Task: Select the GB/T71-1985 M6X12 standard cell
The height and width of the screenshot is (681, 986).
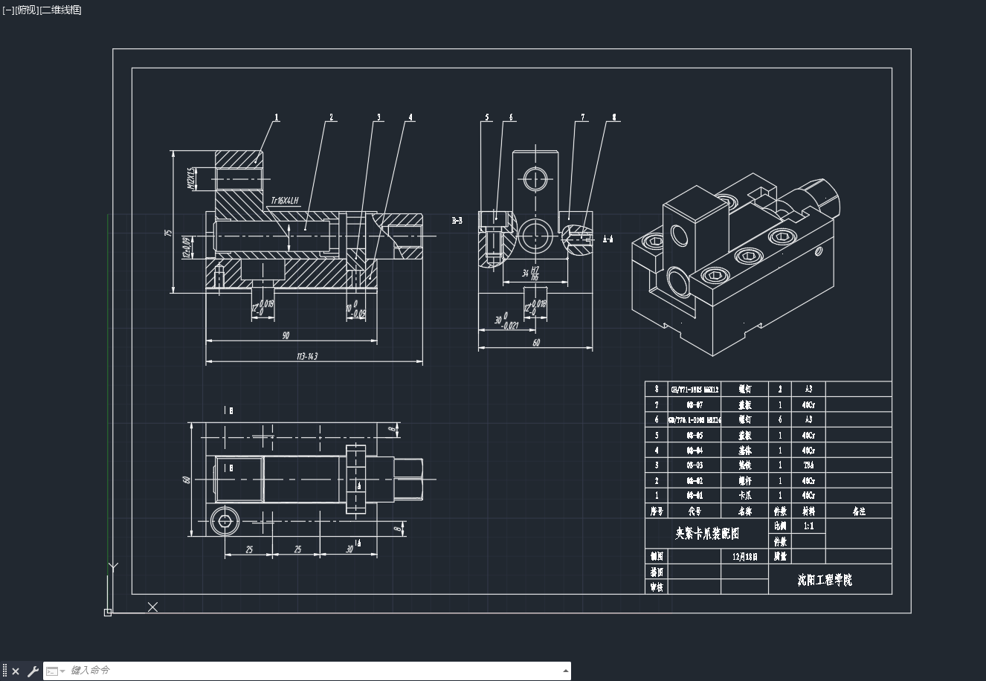Action: 695,389
